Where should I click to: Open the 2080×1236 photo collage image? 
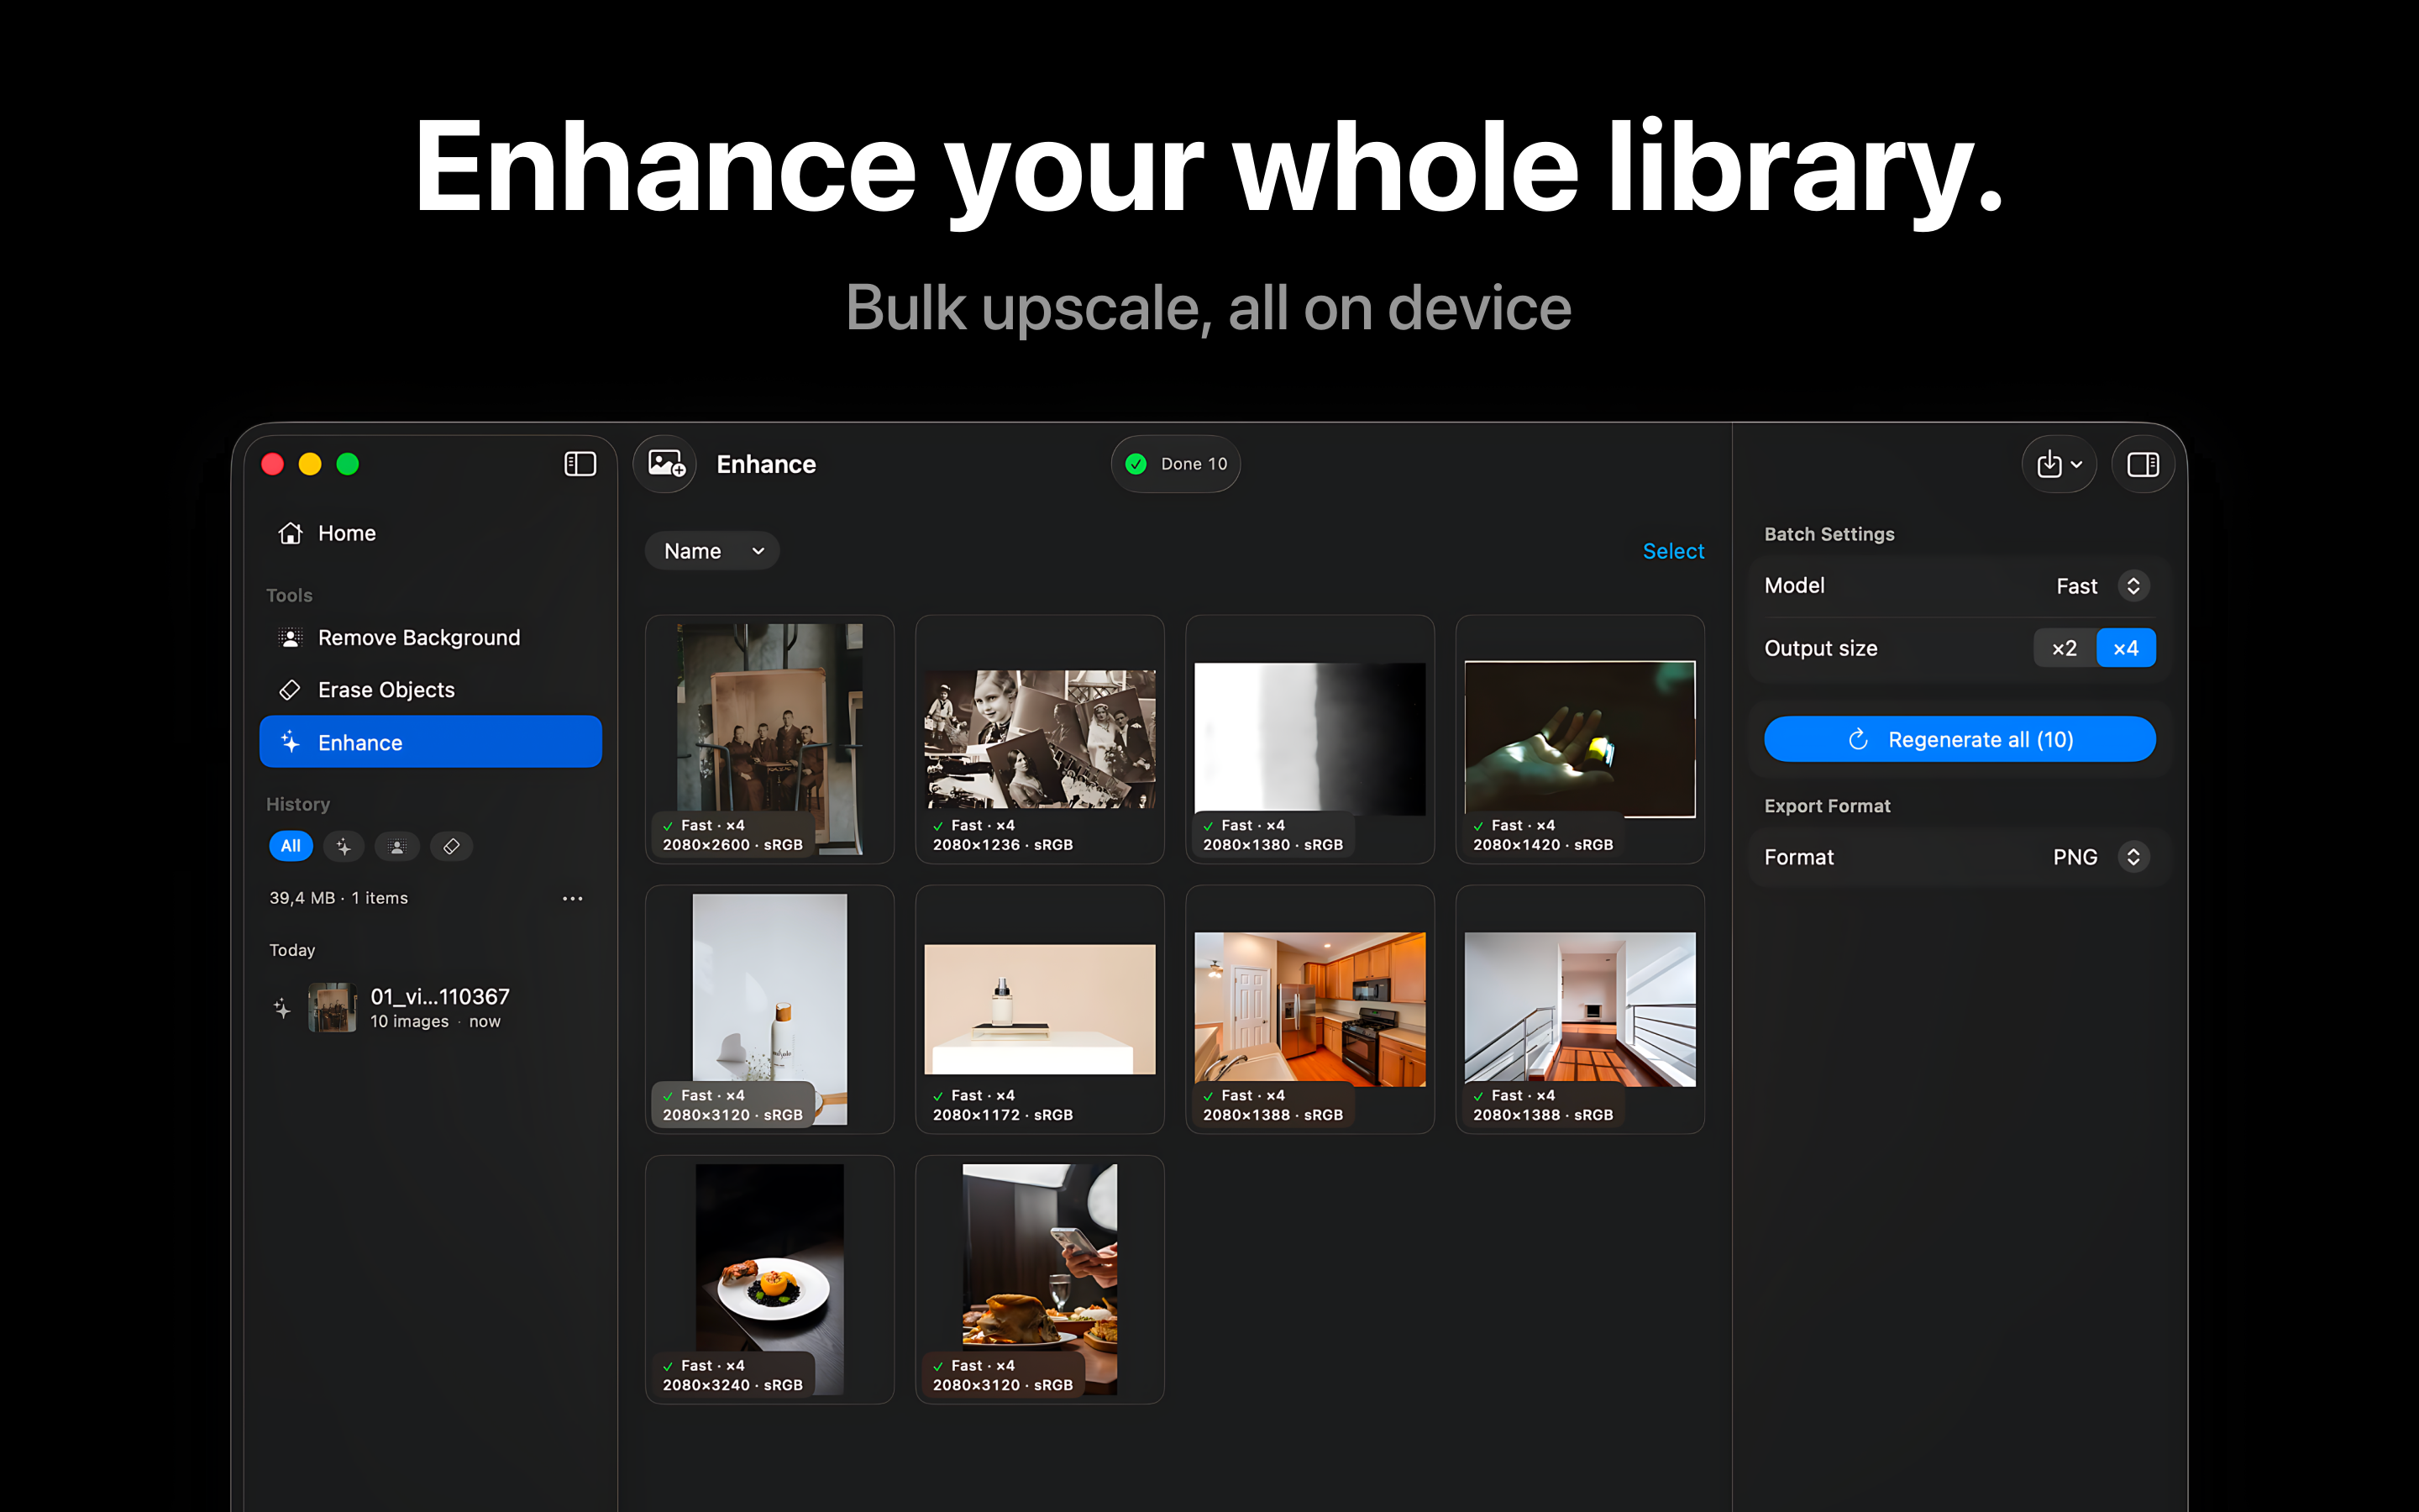pos(1040,739)
